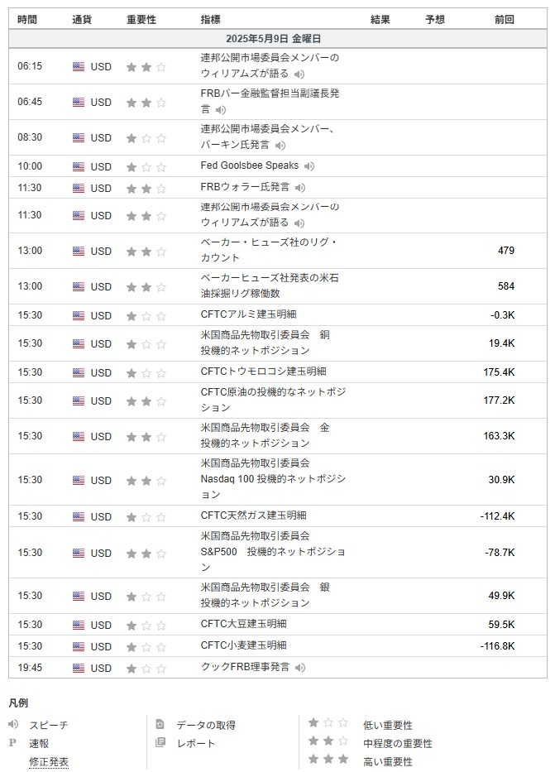Click US flag icon in 06:15 row

coord(79,67)
